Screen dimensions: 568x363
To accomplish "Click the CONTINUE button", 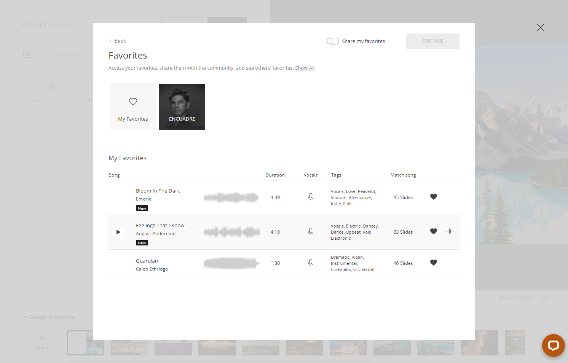I will coord(433,41).
